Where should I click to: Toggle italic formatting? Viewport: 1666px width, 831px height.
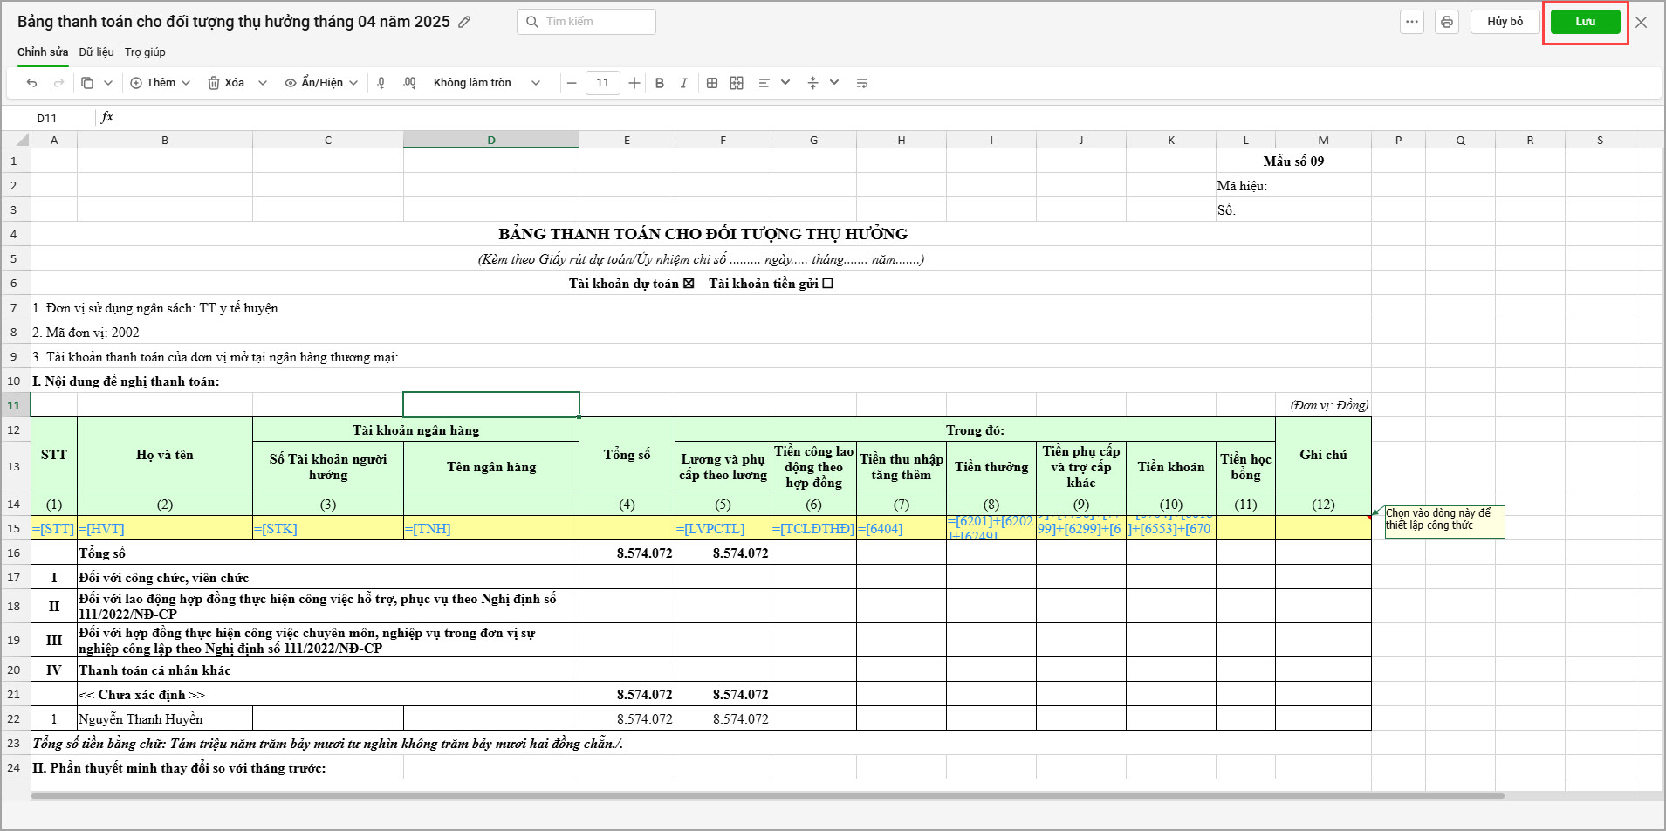coord(684,83)
